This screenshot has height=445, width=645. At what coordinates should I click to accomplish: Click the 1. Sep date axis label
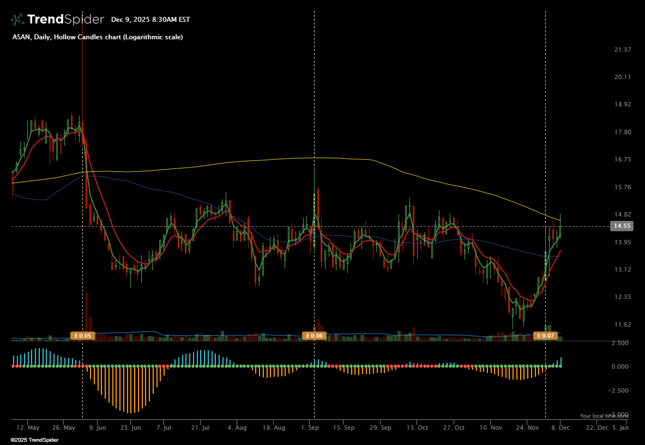[x=310, y=428]
